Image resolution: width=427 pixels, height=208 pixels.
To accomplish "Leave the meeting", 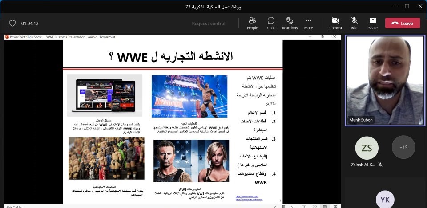I will [x=403, y=24].
